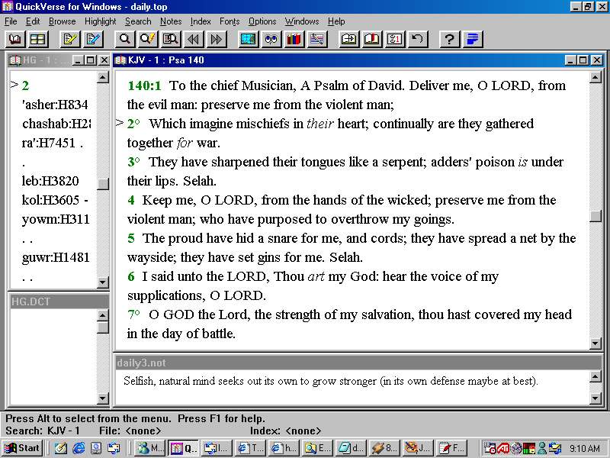
Task: Click the kol:H3605 entry in HG window
Action: tap(50, 200)
